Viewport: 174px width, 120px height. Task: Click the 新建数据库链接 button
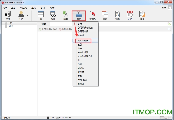click(x=48, y=29)
